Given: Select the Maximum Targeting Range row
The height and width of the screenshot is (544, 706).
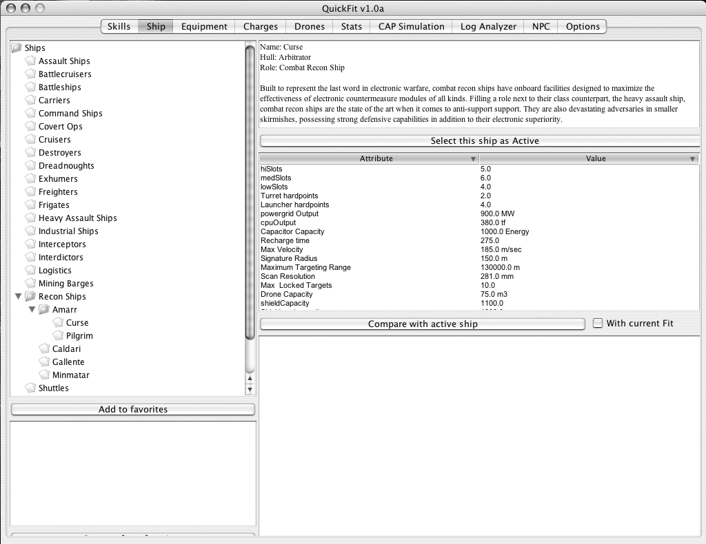Looking at the screenshot, I should (x=479, y=267).
